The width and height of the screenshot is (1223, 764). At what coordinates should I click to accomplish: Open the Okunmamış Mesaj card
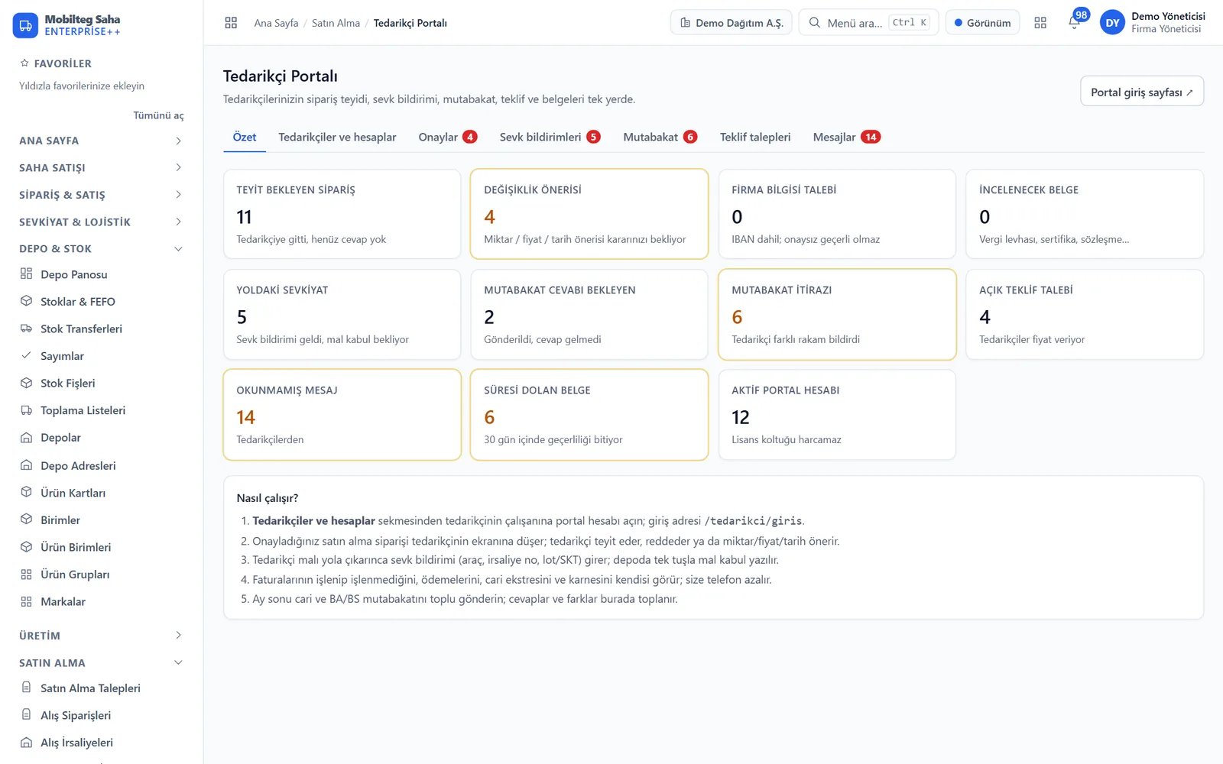[342, 415]
